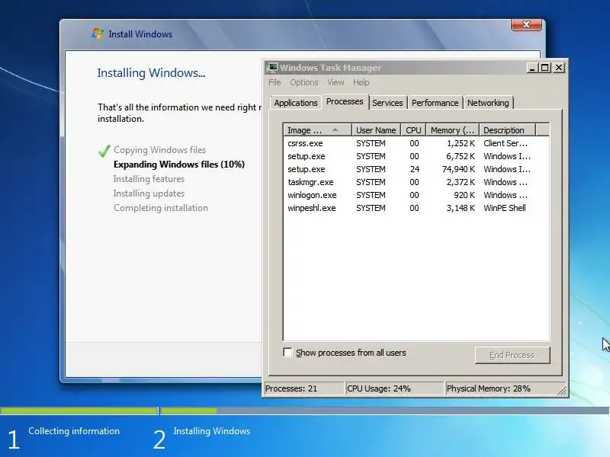Open the View menu in Task Manager
This screenshot has width=610, height=457.
tap(335, 82)
